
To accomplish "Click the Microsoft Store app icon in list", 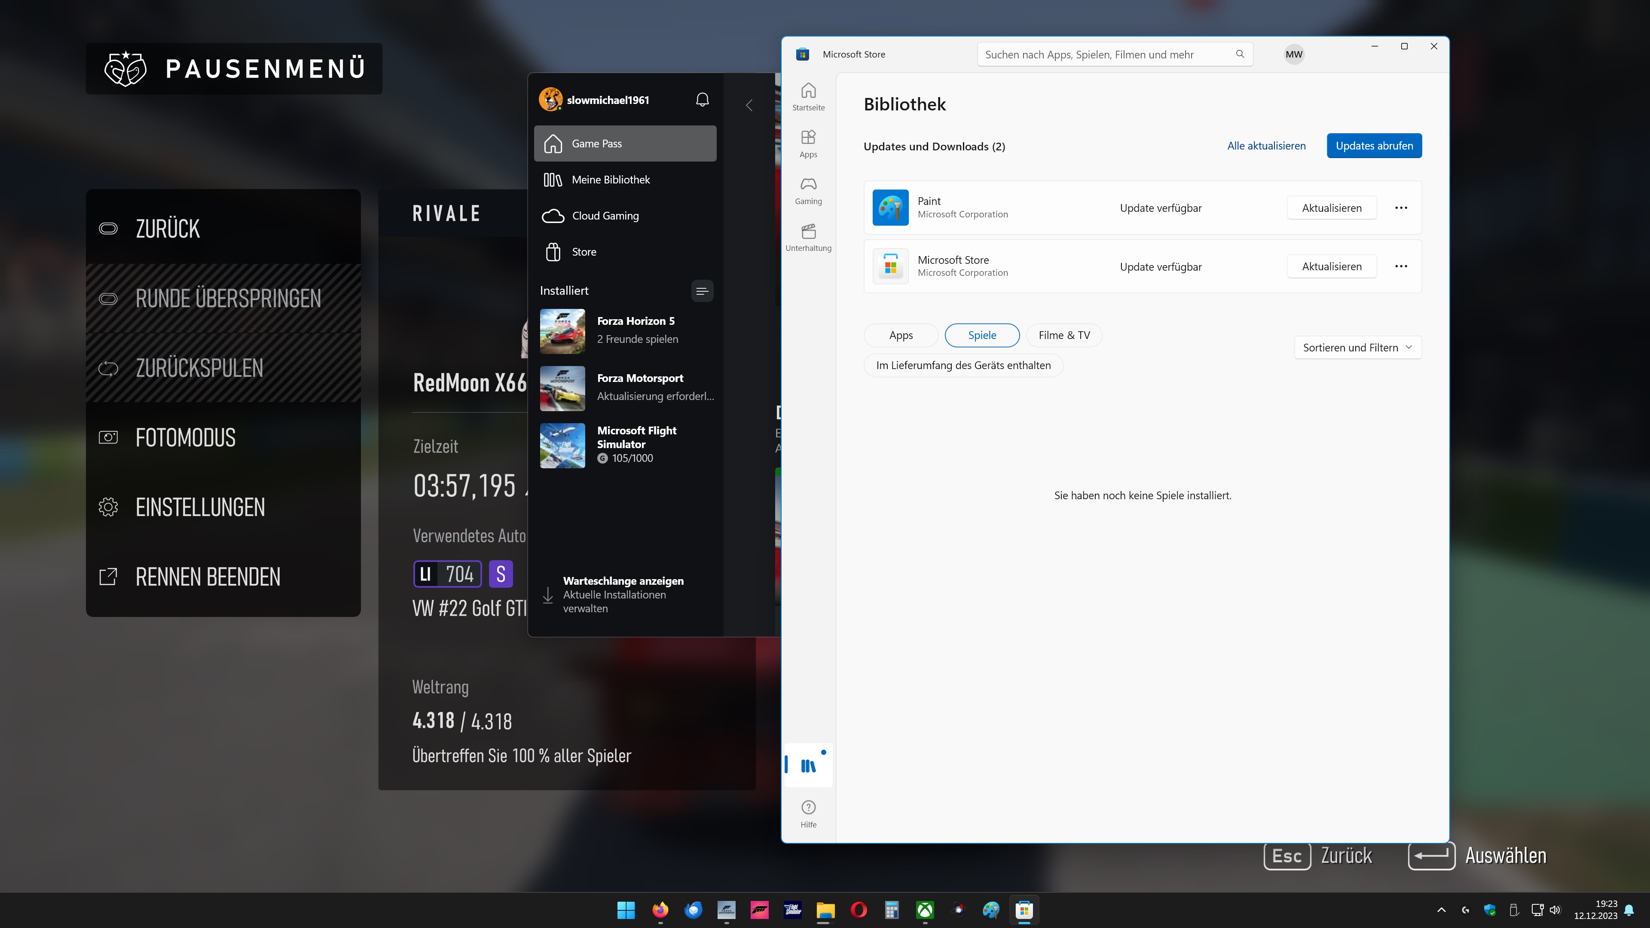I will 890,266.
